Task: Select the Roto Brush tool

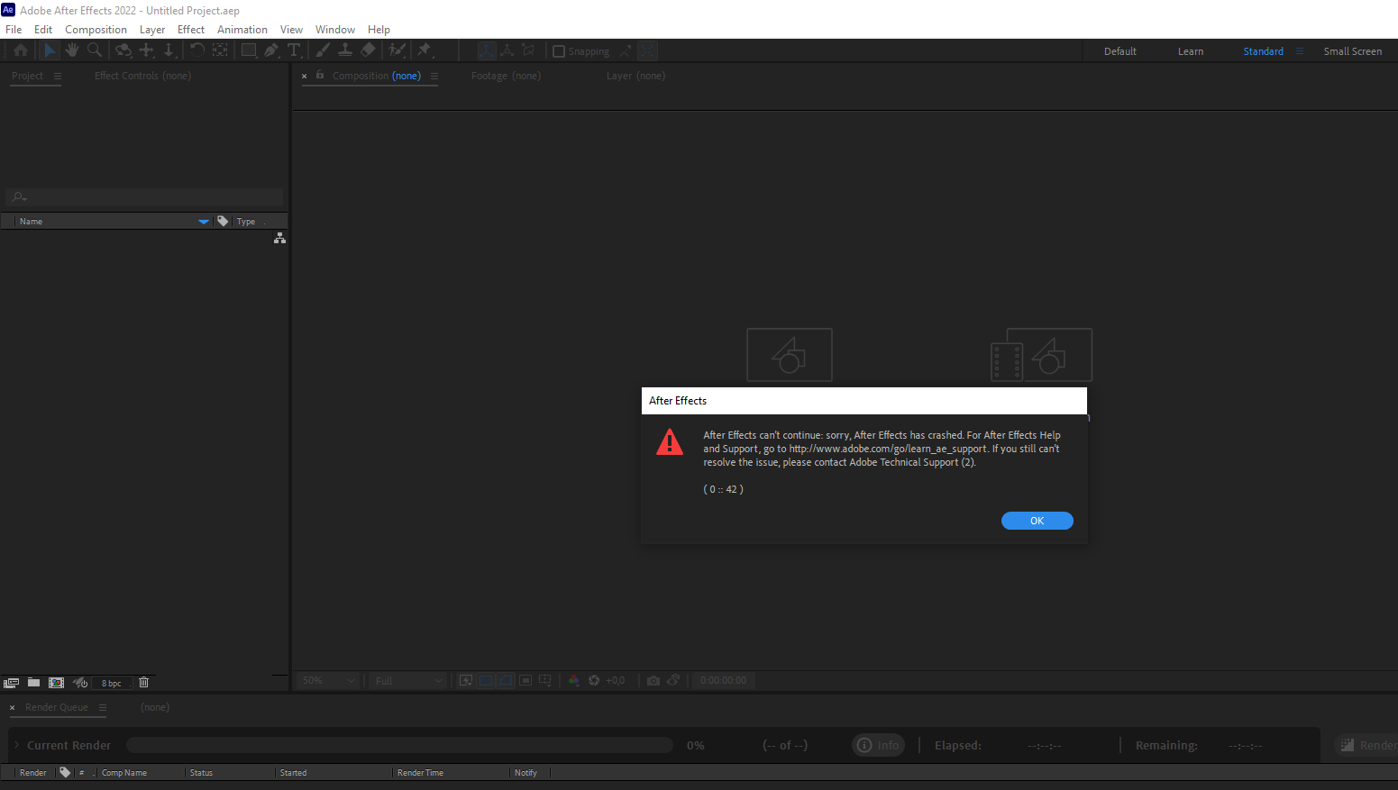Action: (397, 50)
